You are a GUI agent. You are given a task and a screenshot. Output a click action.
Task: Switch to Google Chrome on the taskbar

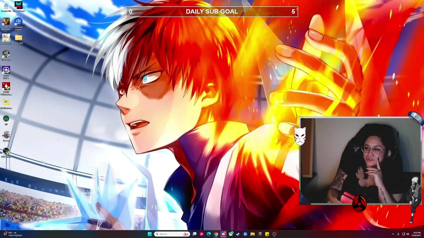216,234
